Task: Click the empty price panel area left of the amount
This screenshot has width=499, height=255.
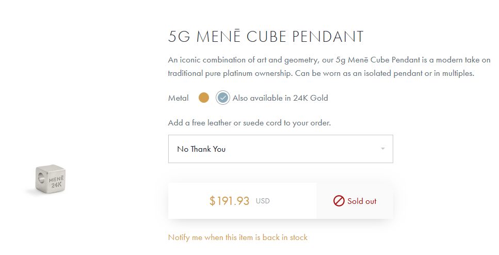Action: (187, 201)
